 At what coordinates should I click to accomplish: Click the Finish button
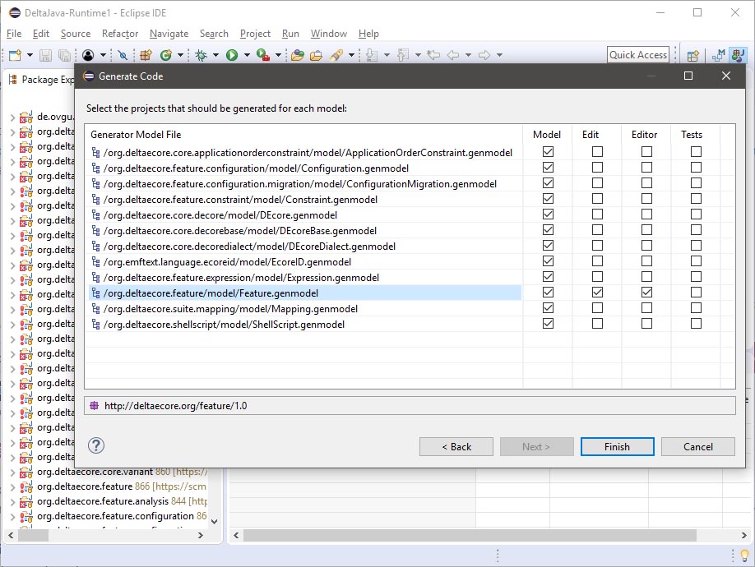point(618,447)
